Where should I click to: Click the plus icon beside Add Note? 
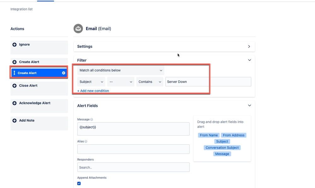(x=15, y=121)
